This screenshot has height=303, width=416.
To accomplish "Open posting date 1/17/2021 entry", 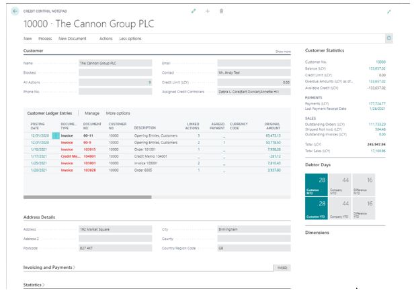I will click(x=39, y=156).
